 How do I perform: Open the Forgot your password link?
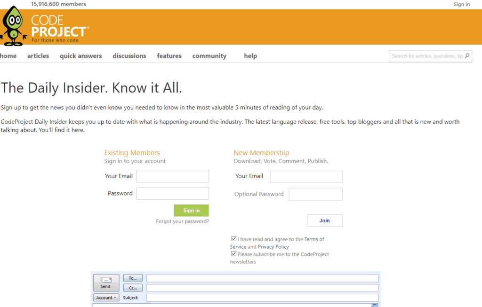pos(182,220)
